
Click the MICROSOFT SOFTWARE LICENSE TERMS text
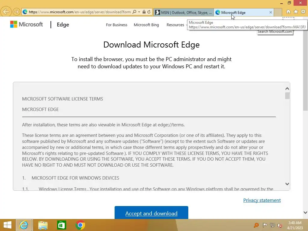63,99
